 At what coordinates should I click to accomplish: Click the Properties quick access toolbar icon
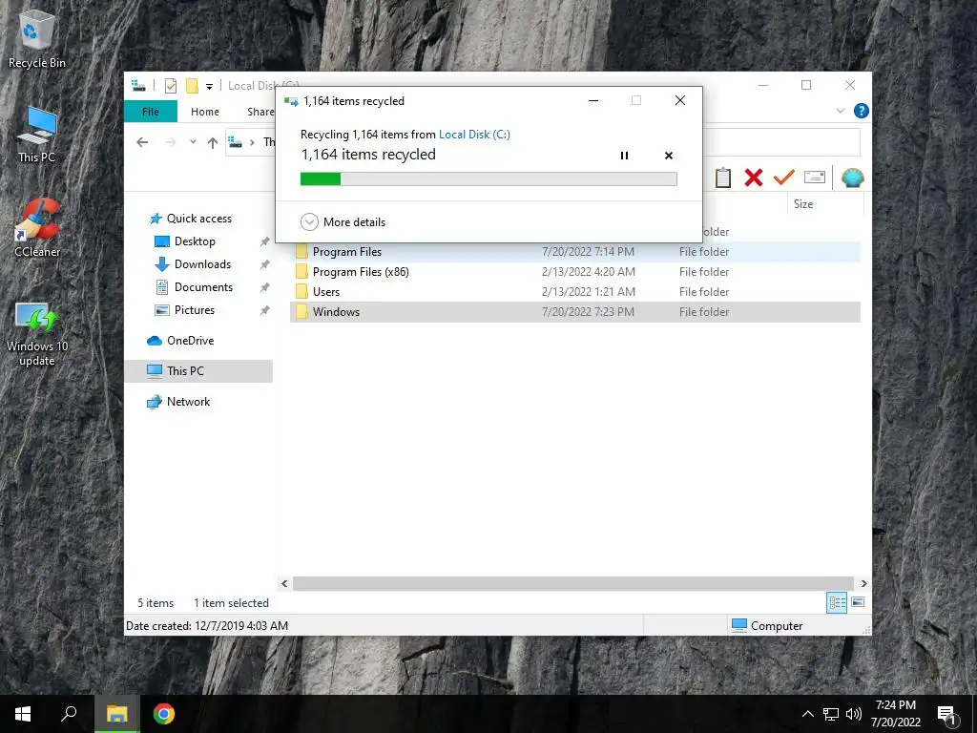(x=170, y=86)
